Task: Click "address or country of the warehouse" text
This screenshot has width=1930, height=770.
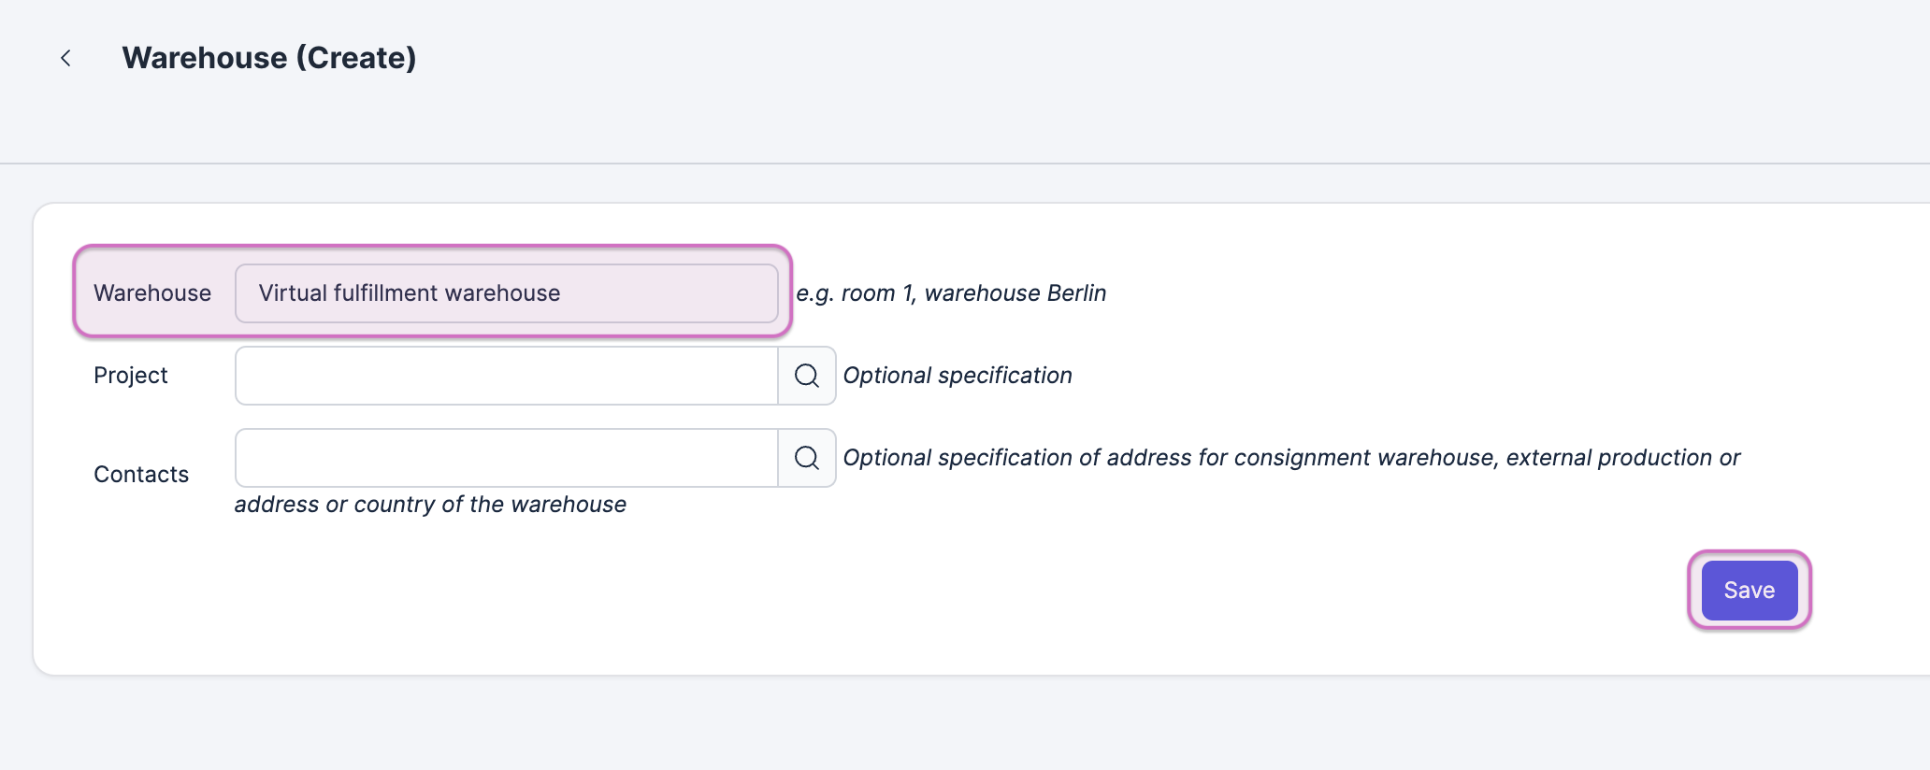Action: (430, 505)
